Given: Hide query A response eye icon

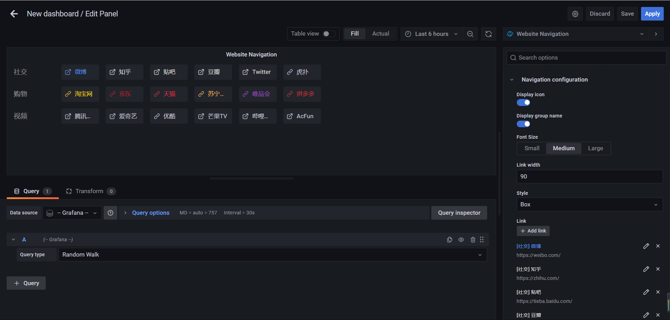Looking at the screenshot, I should (461, 239).
